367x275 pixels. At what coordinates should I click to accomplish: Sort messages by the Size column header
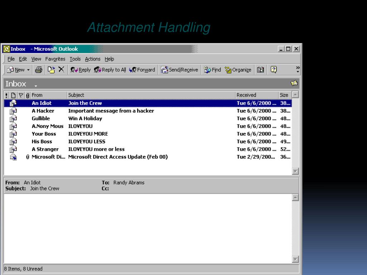[x=285, y=95]
